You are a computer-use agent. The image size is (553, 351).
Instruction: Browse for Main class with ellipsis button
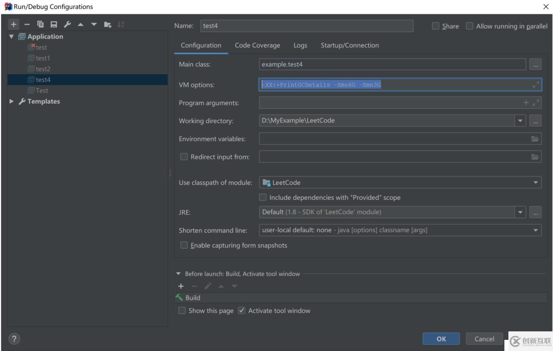point(535,65)
